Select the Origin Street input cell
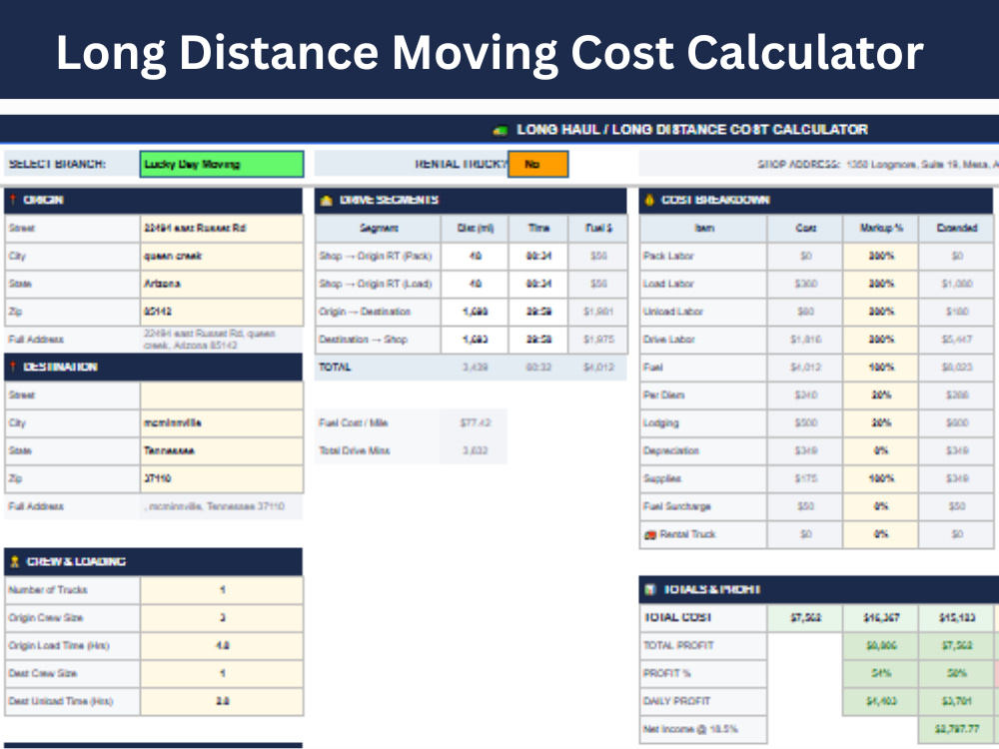Screen dimensions: 999x749 (x=222, y=228)
